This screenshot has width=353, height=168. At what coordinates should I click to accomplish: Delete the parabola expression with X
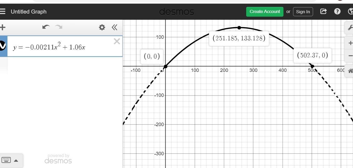click(117, 41)
